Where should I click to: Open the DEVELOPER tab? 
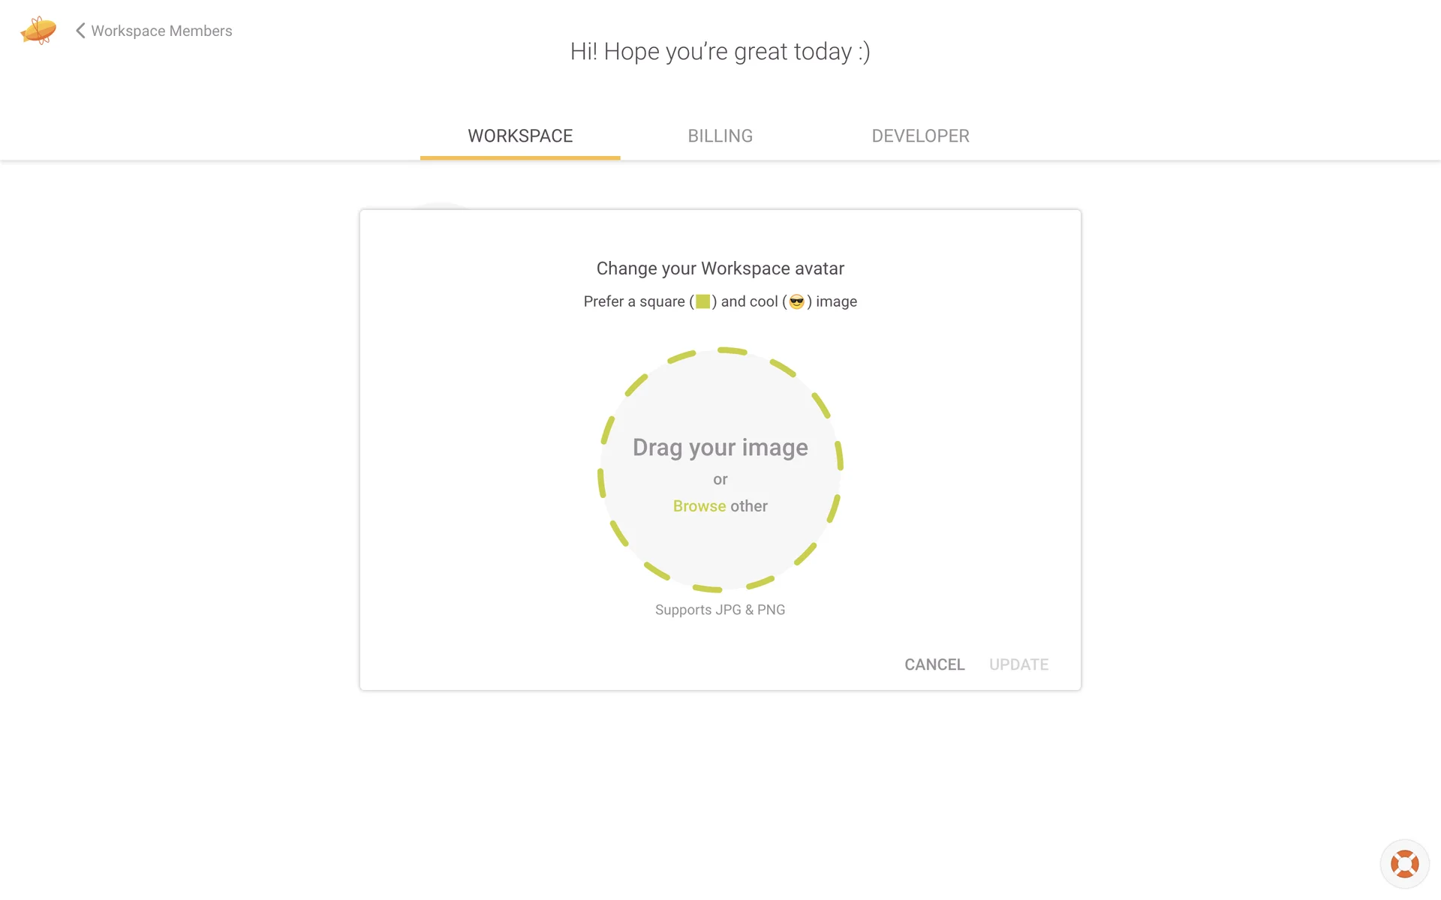pyautogui.click(x=920, y=136)
